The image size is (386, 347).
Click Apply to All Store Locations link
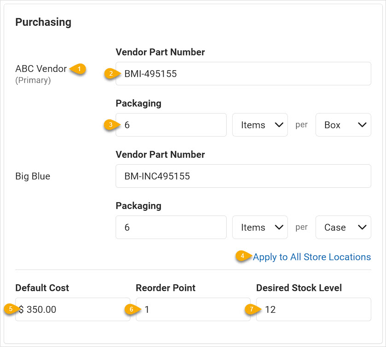pyautogui.click(x=312, y=257)
